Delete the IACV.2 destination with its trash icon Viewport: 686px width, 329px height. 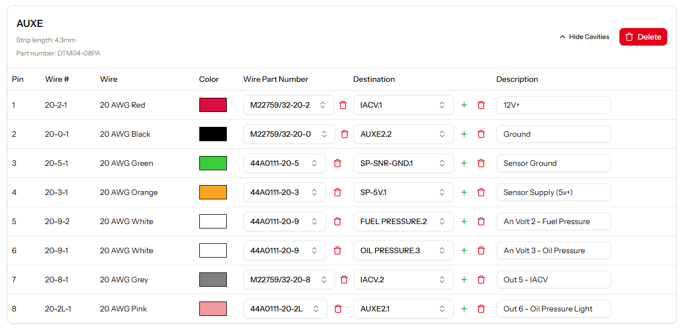481,280
